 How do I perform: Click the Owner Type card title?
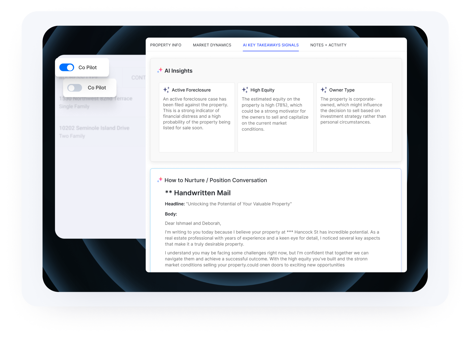coord(342,90)
